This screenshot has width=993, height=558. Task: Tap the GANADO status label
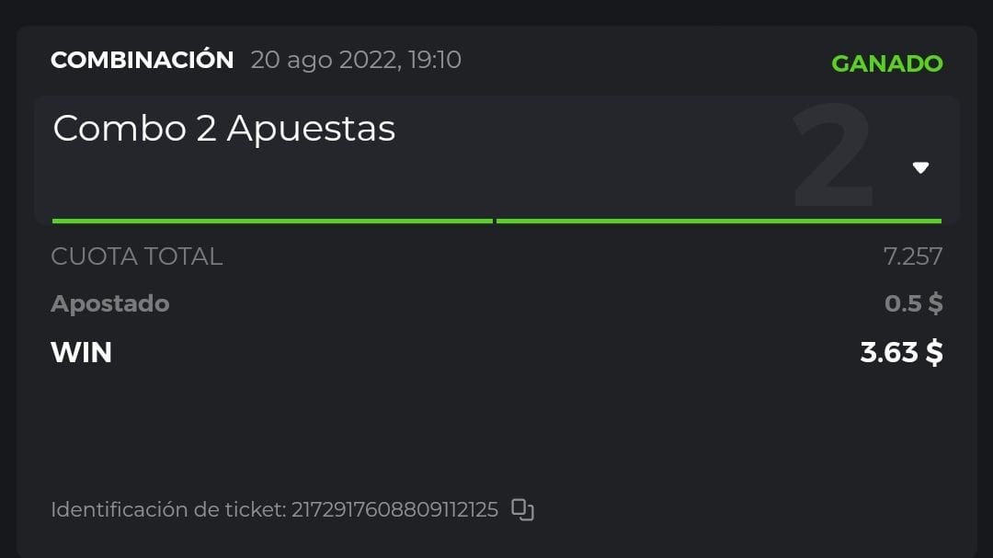click(886, 63)
